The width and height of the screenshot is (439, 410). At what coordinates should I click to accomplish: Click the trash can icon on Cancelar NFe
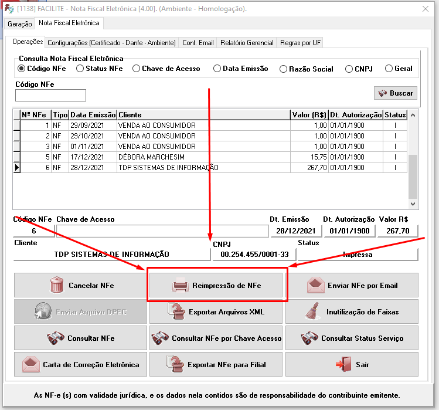point(57,286)
